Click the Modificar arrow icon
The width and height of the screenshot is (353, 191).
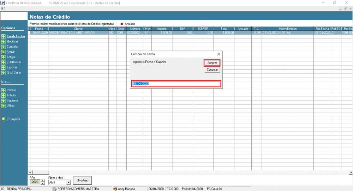point(4,41)
